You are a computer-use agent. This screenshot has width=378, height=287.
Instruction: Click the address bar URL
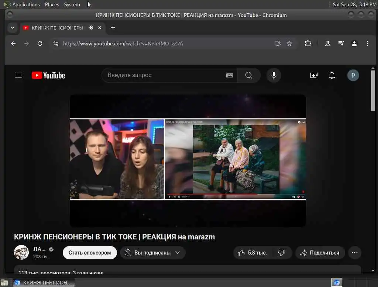tap(123, 44)
